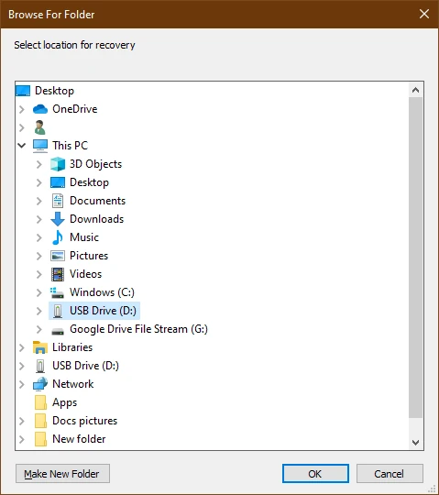This screenshot has width=439, height=495.
Task: Click the OneDrive cloud icon
Action: [x=40, y=109]
